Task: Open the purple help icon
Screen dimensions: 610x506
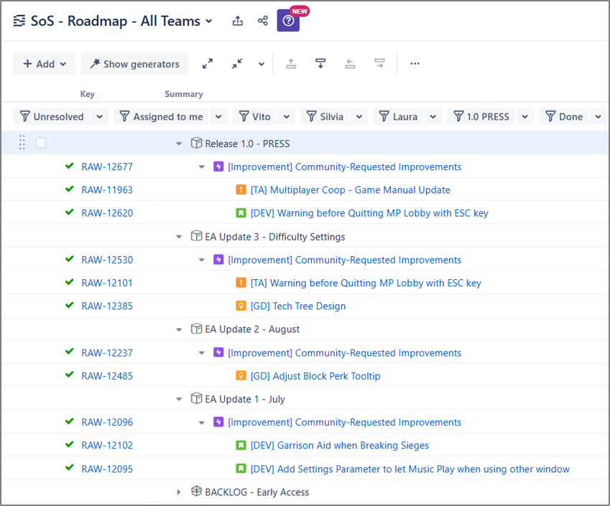Action: pos(288,21)
